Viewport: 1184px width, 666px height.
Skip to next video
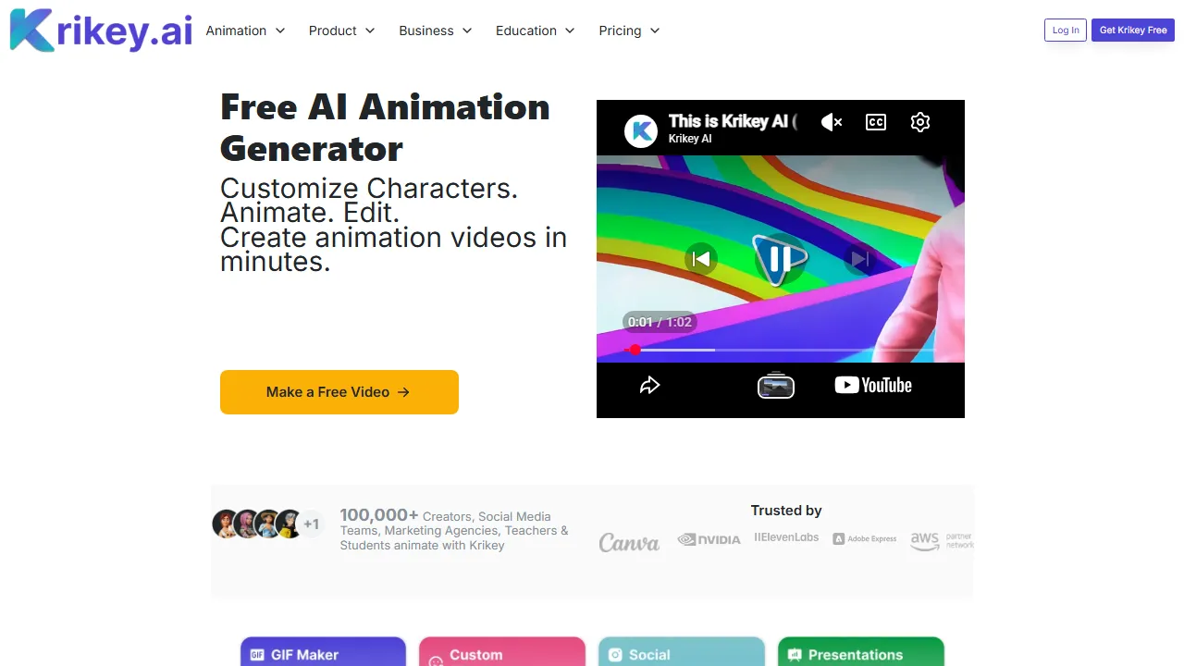pos(860,259)
